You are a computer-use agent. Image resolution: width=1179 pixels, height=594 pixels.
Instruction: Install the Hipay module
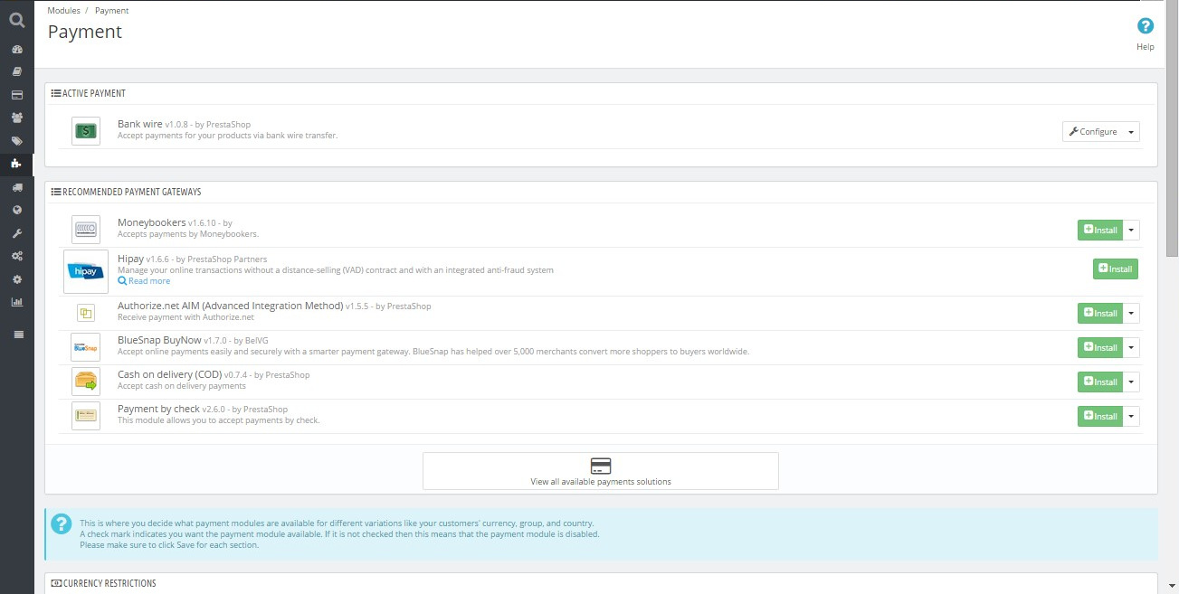[x=1116, y=269]
